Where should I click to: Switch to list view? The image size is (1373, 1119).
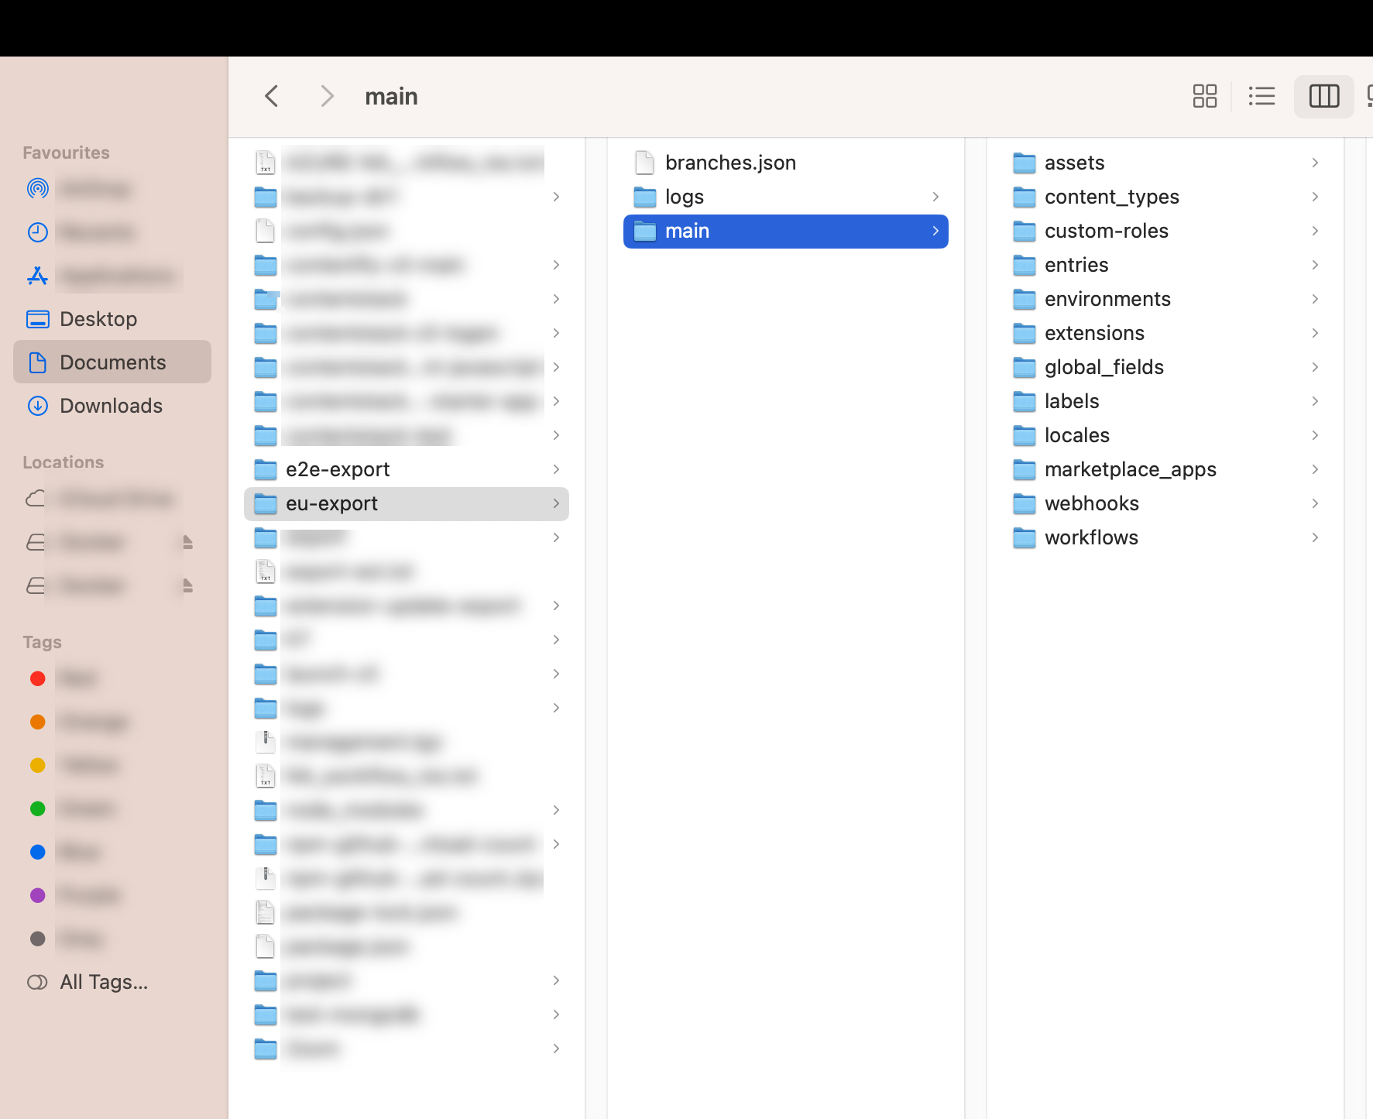coord(1261,96)
